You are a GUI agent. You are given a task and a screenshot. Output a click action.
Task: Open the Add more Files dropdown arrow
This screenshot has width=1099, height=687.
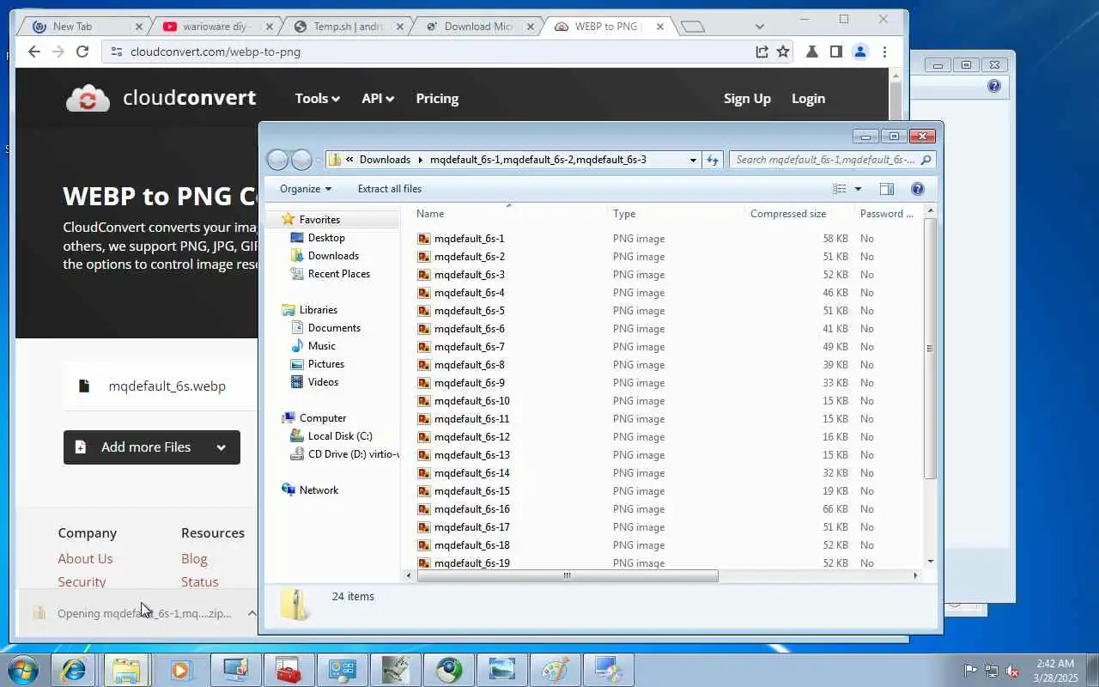coord(221,447)
